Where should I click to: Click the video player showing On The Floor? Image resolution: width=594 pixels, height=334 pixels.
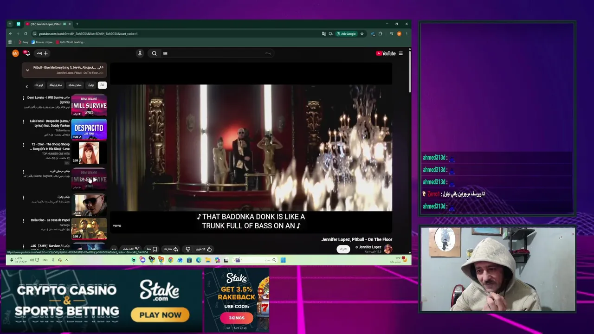pyautogui.click(x=251, y=148)
